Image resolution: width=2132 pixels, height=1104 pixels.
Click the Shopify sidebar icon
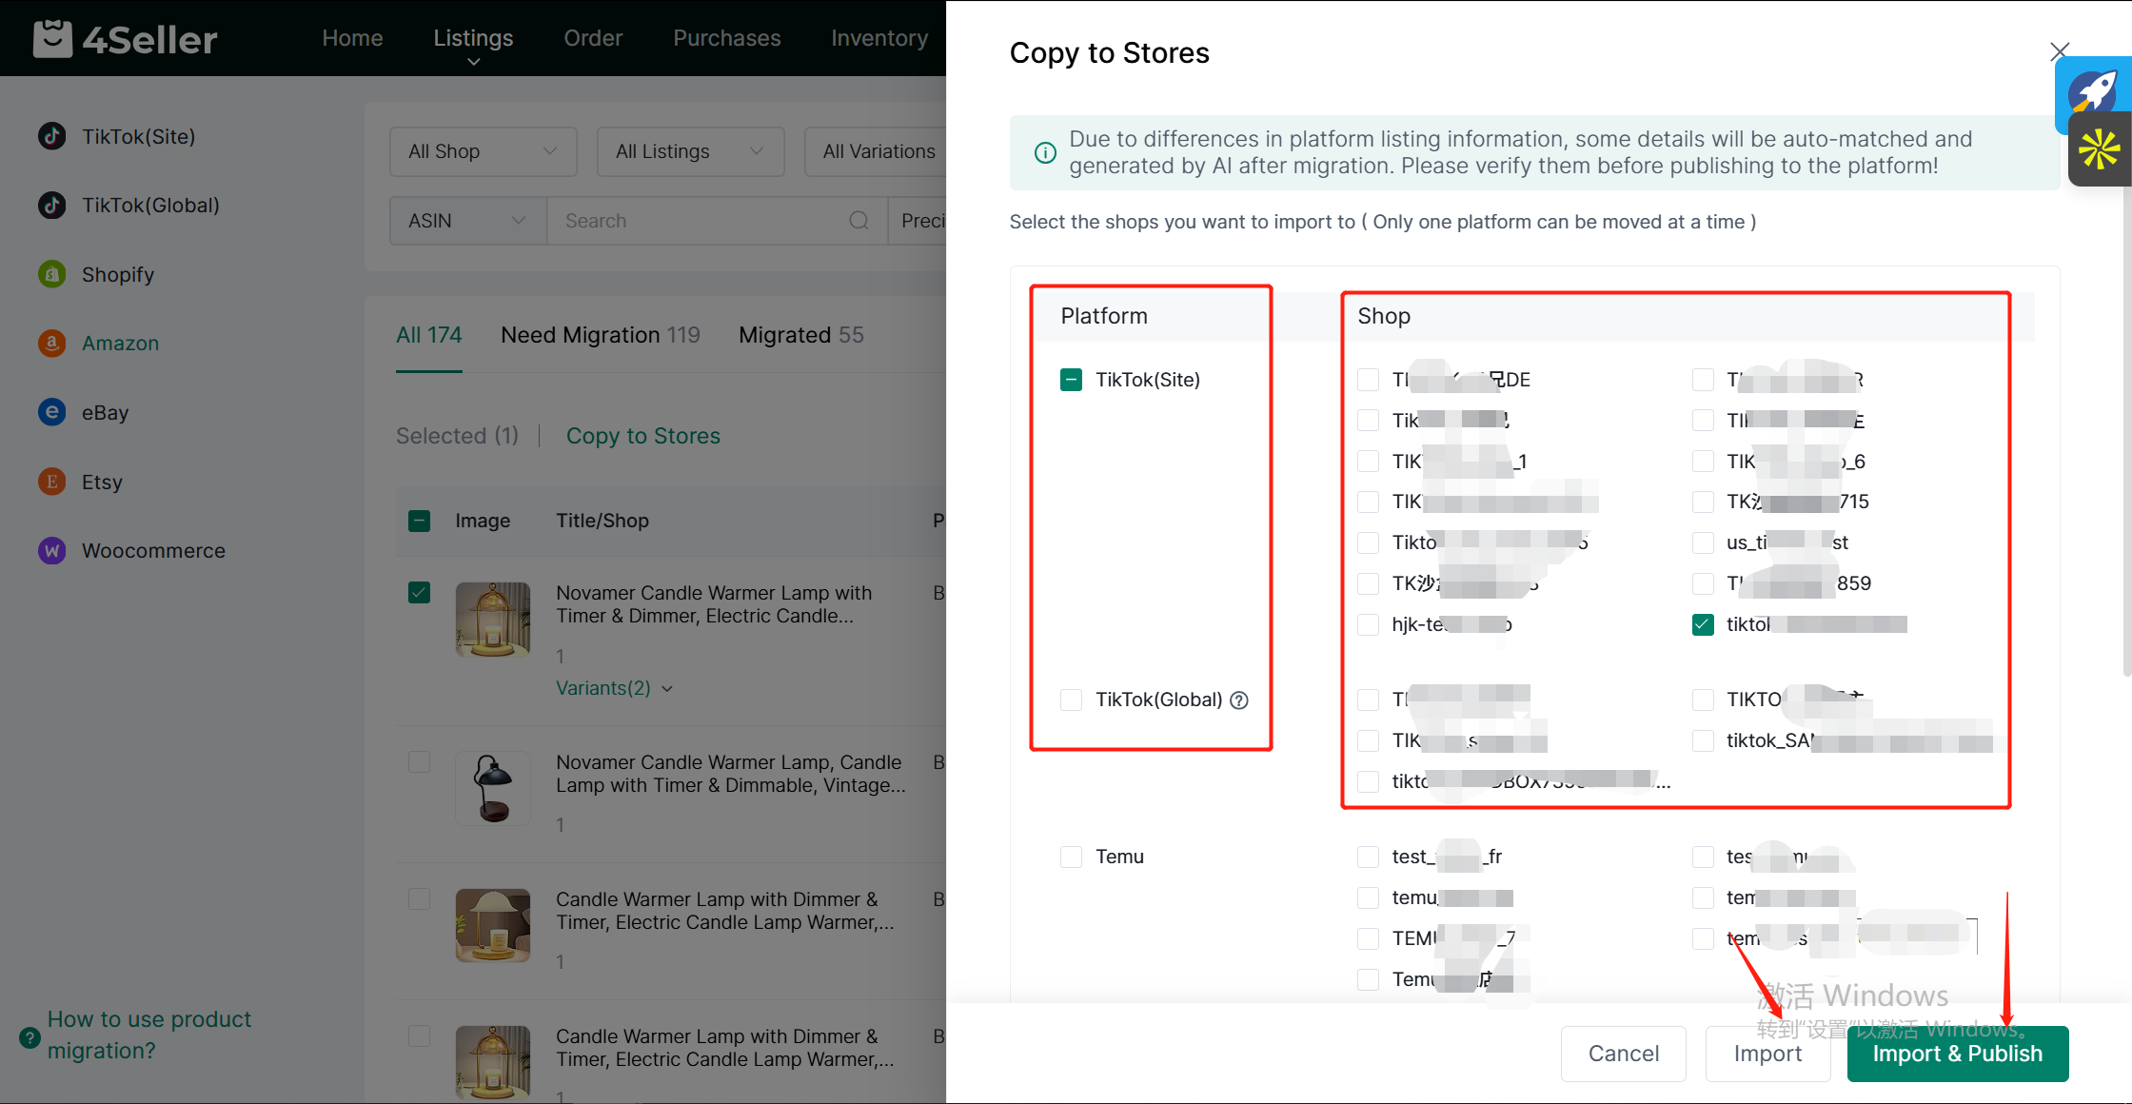(x=52, y=274)
